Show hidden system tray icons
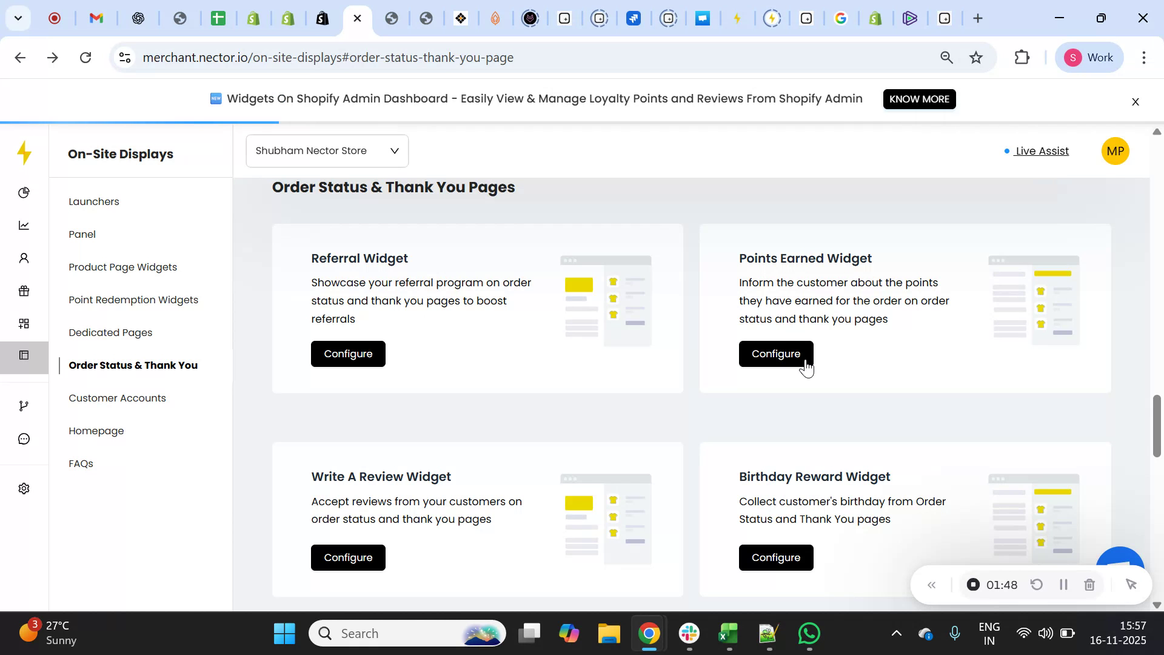Image resolution: width=1164 pixels, height=655 pixels. [896, 634]
